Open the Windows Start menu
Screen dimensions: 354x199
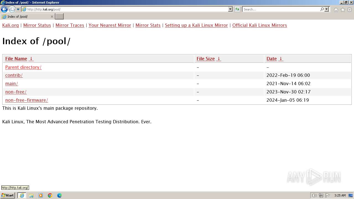[8, 195]
